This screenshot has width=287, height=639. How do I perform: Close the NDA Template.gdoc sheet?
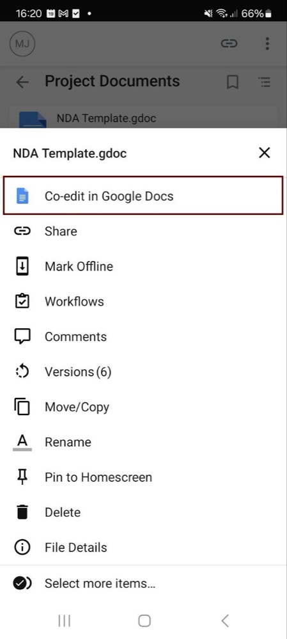(x=265, y=153)
